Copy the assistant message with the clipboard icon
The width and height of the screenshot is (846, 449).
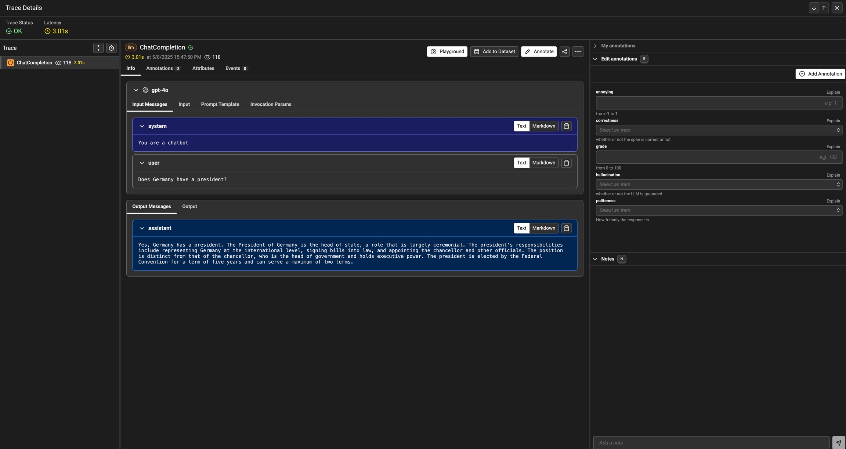(566, 228)
